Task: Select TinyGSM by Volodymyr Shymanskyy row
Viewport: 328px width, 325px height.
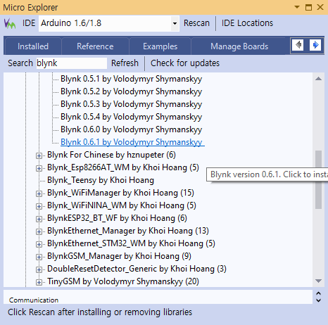Action: tap(123, 281)
